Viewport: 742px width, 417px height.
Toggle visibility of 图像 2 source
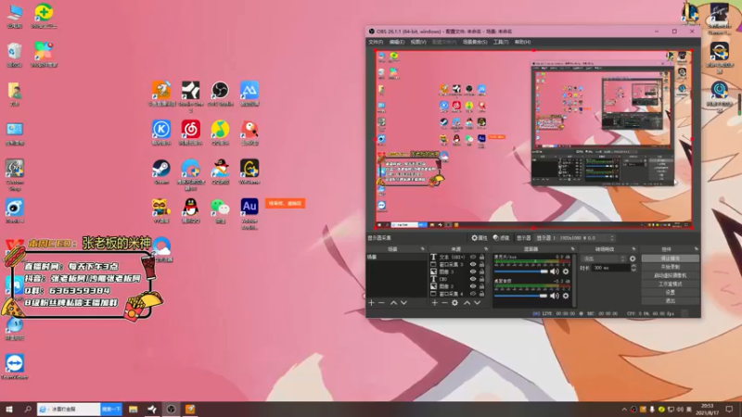(473, 286)
